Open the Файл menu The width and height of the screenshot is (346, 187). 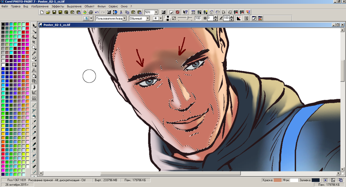[5, 6]
